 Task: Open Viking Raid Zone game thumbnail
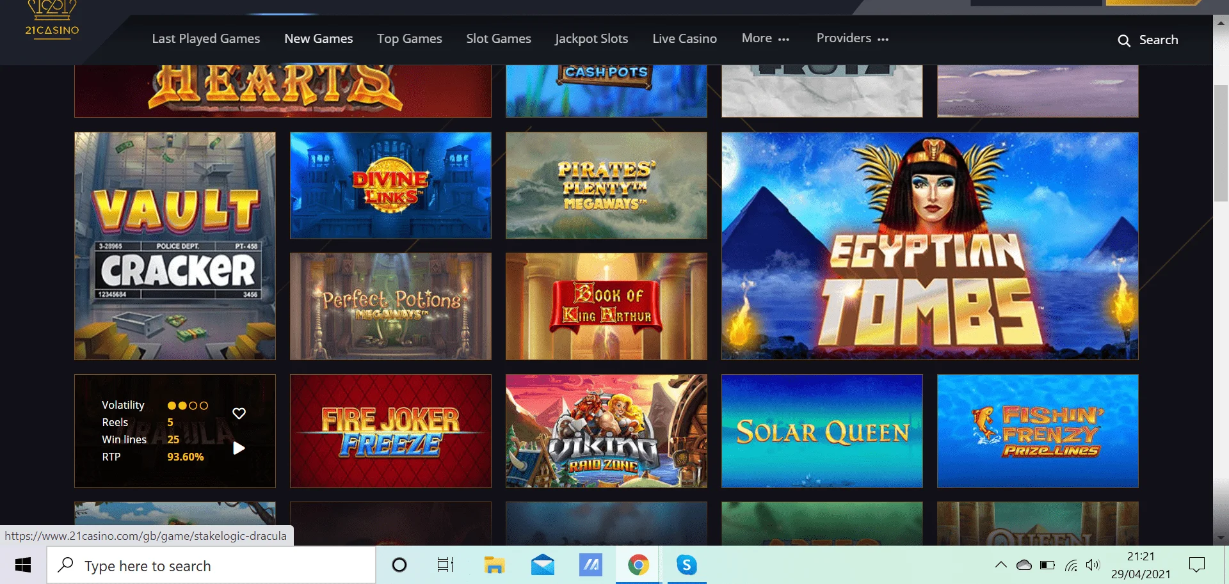tap(606, 431)
